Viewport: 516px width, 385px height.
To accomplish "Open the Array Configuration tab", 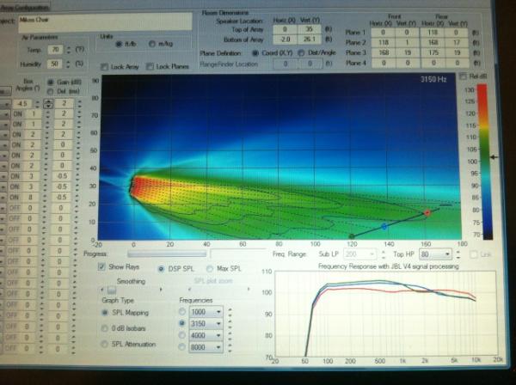I will click(x=25, y=7).
